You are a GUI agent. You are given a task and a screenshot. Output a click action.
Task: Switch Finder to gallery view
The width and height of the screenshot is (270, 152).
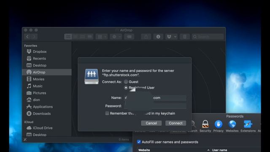tap(90, 37)
